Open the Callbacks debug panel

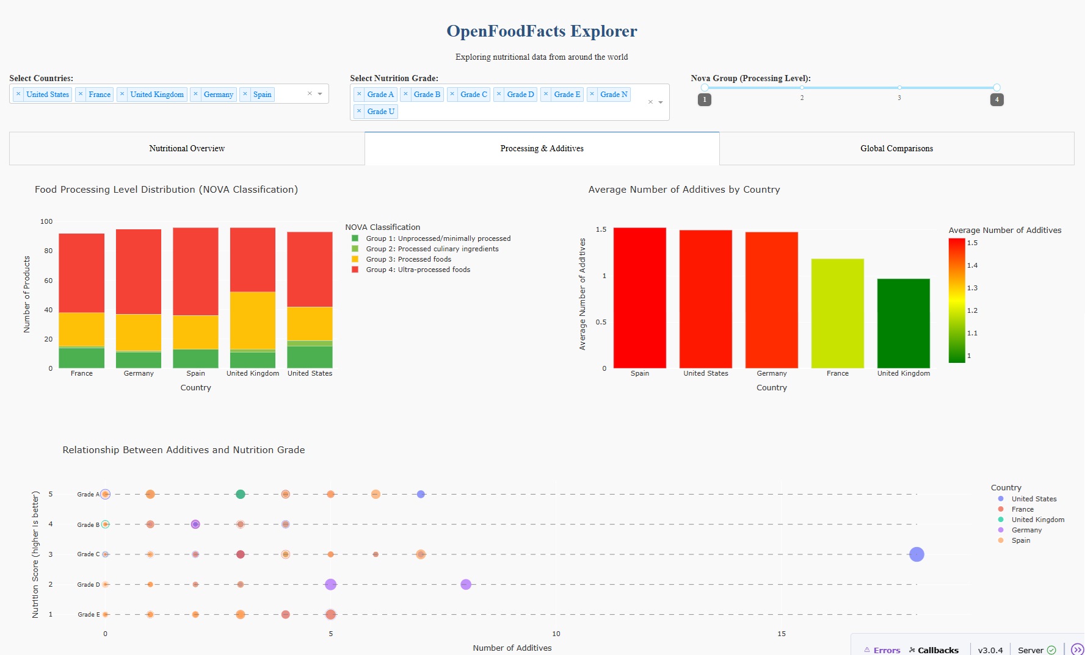pyautogui.click(x=934, y=650)
